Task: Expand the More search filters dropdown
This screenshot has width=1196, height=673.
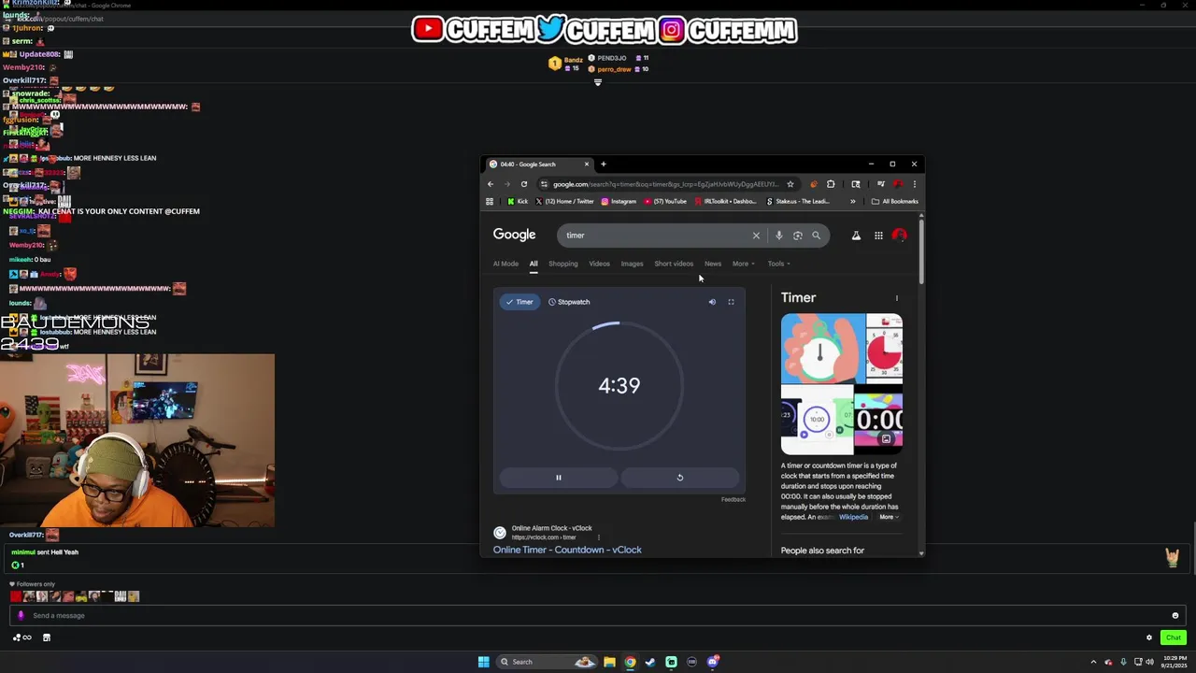Action: (743, 264)
